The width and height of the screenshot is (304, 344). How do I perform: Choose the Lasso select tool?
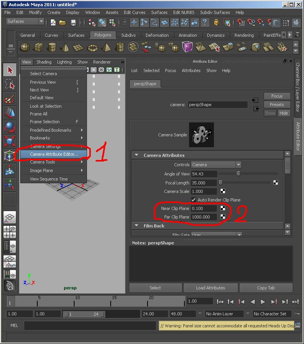(10, 84)
